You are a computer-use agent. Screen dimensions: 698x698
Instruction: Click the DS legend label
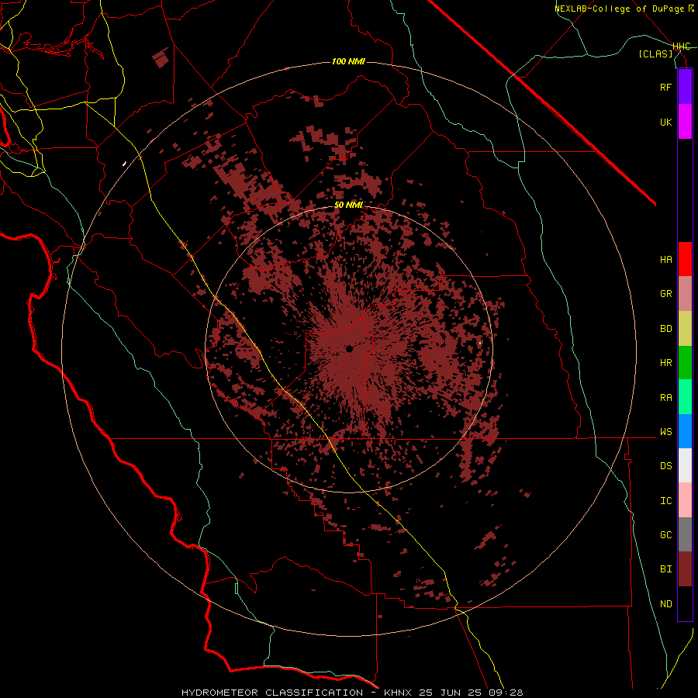[666, 466]
